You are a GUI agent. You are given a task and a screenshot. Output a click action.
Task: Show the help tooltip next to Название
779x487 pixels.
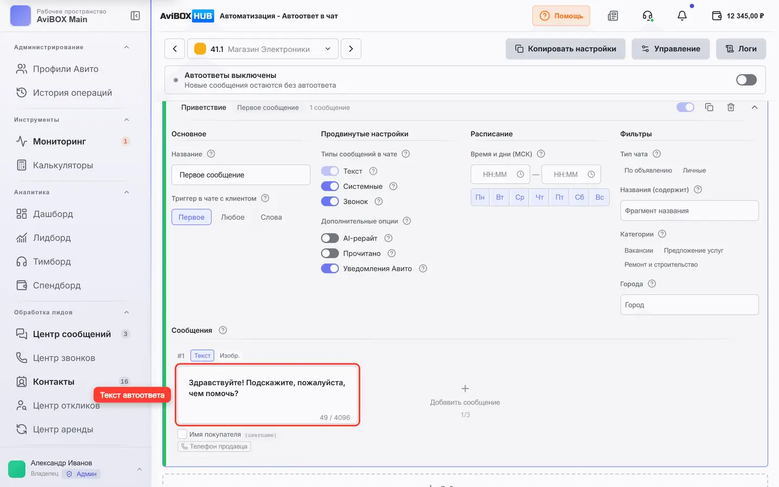[212, 154]
